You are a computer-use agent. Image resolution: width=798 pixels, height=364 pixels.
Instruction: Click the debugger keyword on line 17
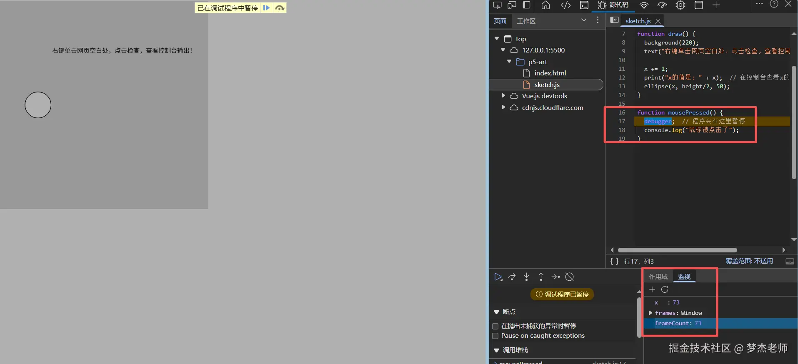click(x=658, y=121)
